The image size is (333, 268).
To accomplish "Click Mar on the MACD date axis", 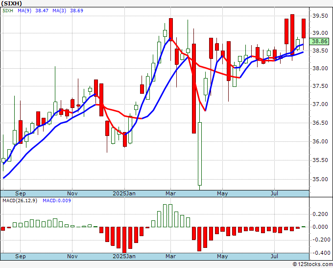I will 170,256.
